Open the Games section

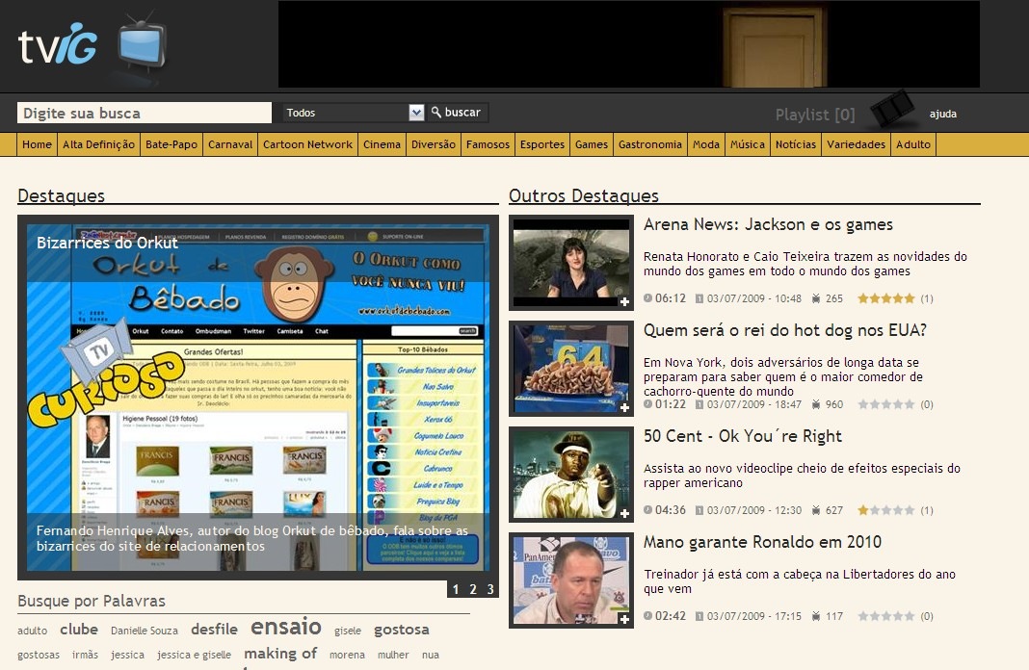[x=592, y=144]
